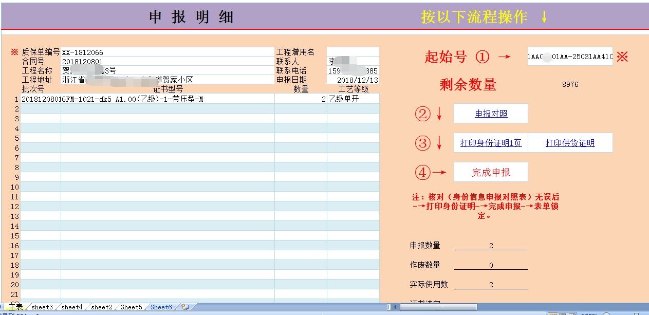Screen dimensions: 649x315
Task: Select the 申报日期 cell 2018/12/13
Action: point(353,80)
